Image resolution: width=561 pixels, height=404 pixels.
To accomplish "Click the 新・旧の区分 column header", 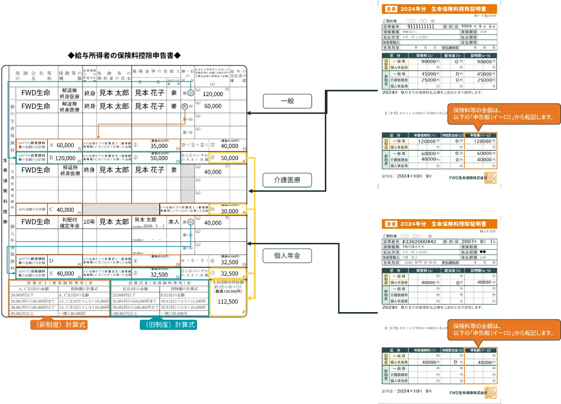I will (x=188, y=75).
